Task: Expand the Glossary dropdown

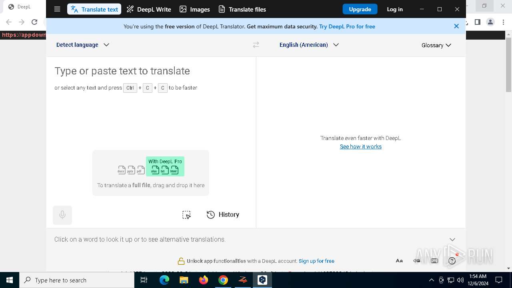Action: (436, 45)
